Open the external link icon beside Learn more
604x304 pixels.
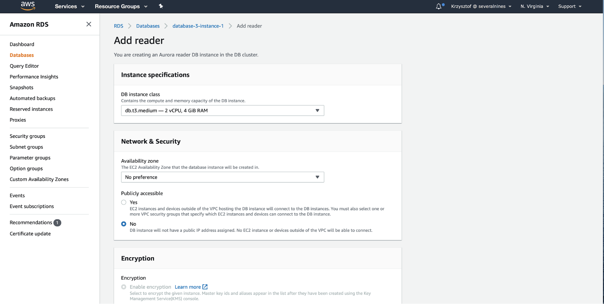[205, 287]
